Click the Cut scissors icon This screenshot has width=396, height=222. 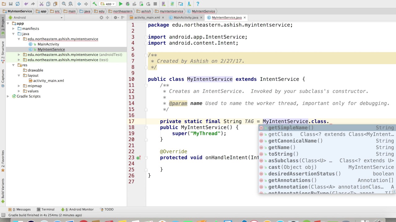(x=41, y=4)
